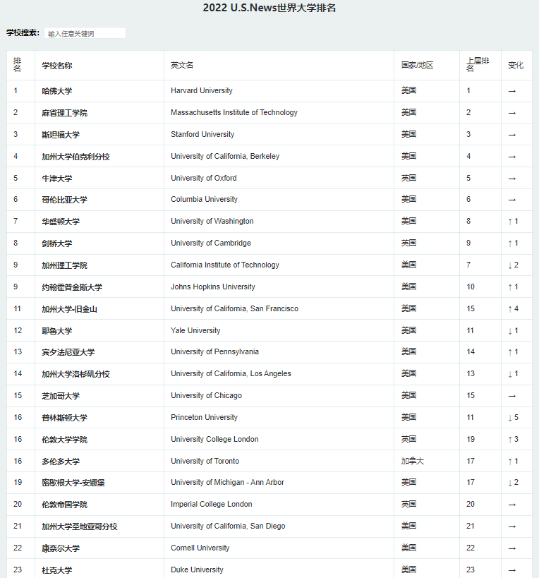The width and height of the screenshot is (539, 578).
Task: Click Stanford University text
Action: (x=202, y=134)
